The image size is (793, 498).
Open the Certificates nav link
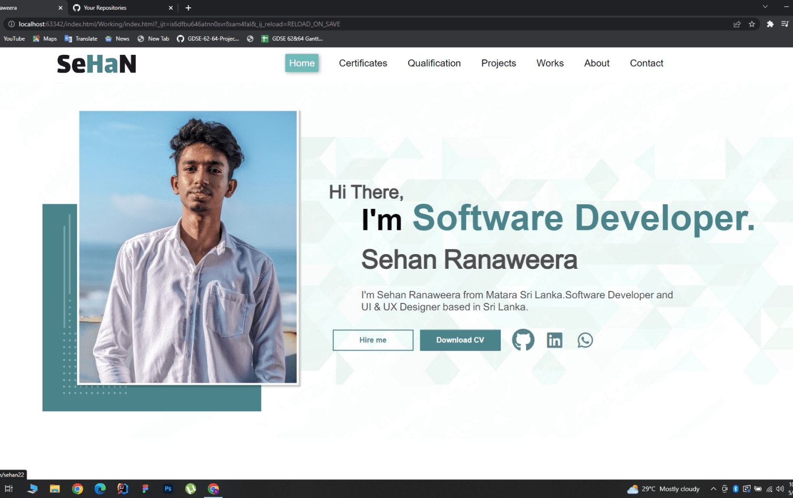[363, 63]
